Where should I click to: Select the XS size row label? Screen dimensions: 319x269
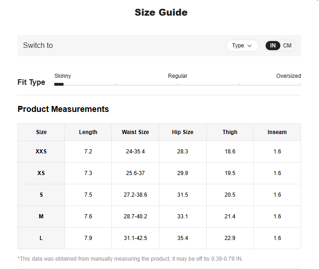point(41,173)
